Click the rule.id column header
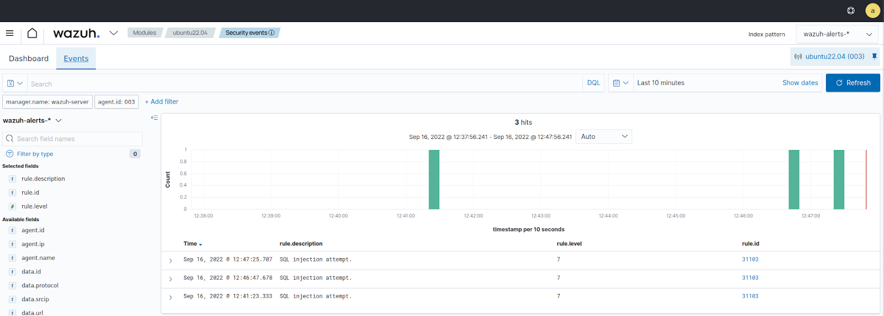This screenshot has width=884, height=316. [x=750, y=244]
